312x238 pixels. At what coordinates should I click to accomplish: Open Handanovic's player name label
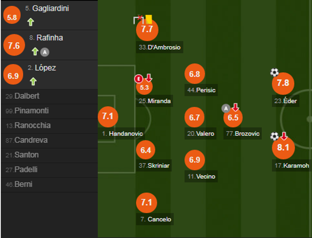pyautogui.click(x=123, y=134)
